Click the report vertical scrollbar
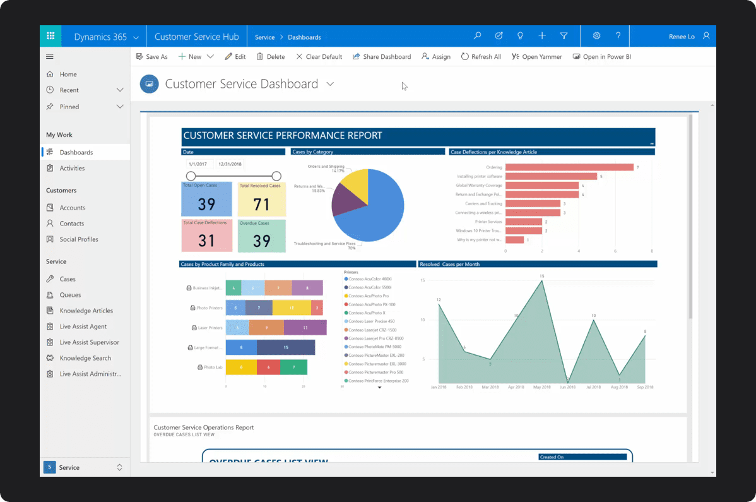The image size is (756, 502). click(x=690, y=217)
